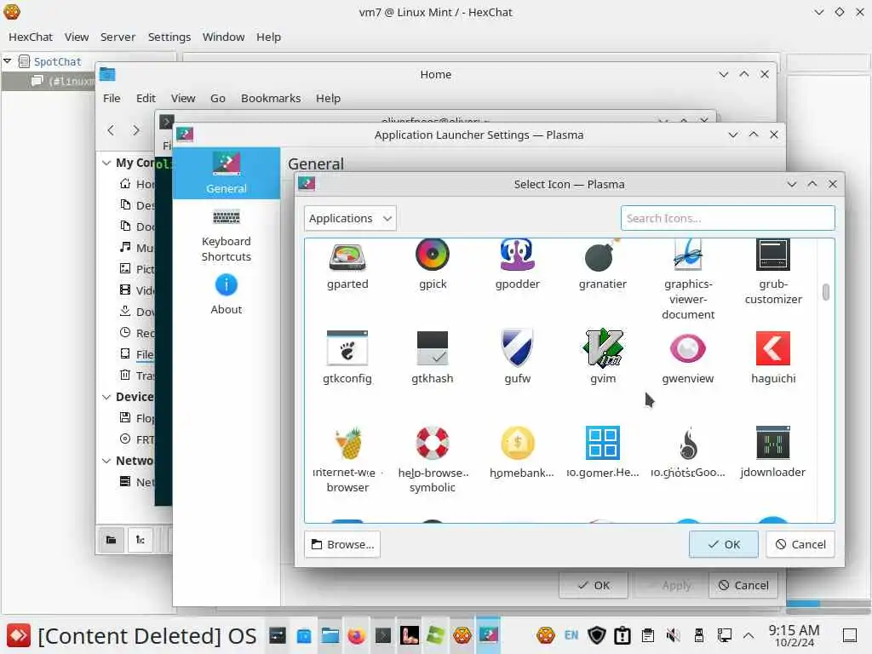The width and height of the screenshot is (872, 654).
Task: Choose the gpick color wheel icon
Action: coord(432,255)
